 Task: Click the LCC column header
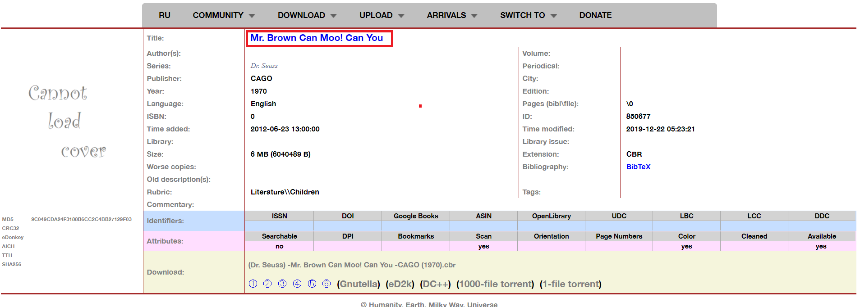[754, 216]
